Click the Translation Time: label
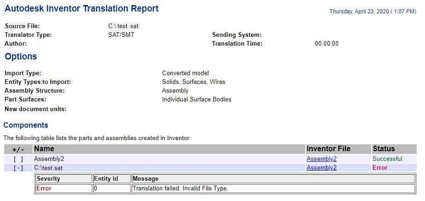Viewport: 425px width, 201px height. pos(237,44)
